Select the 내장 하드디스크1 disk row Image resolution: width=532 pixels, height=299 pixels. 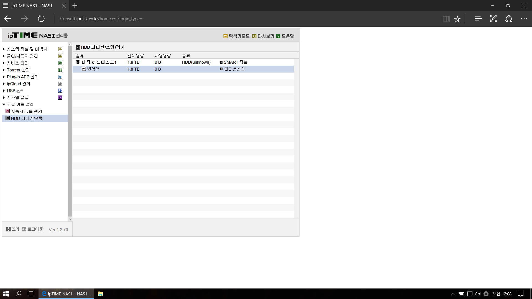(x=183, y=62)
